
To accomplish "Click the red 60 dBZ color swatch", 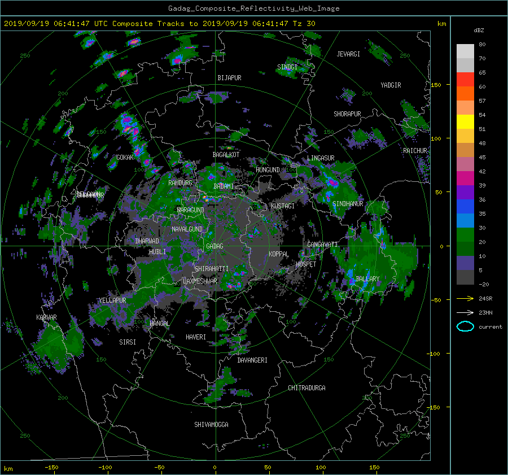I will pos(465,80).
